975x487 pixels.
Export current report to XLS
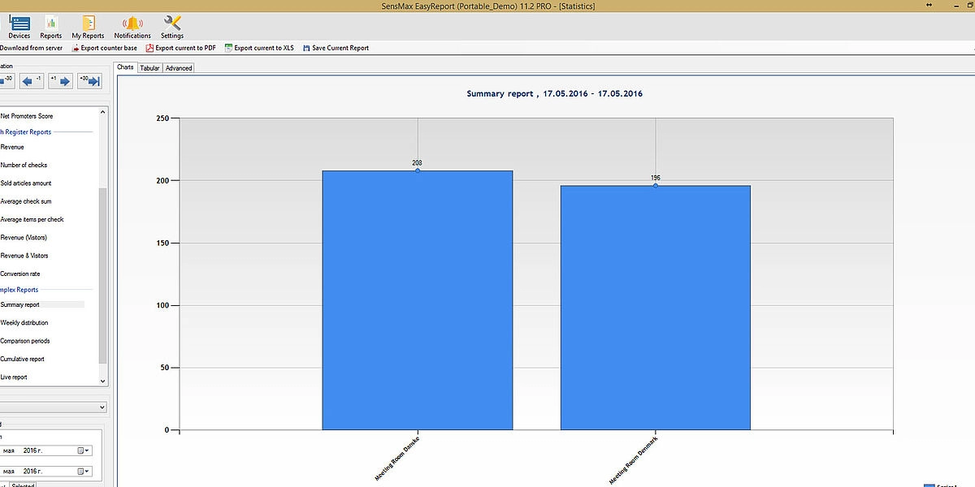pyautogui.click(x=259, y=48)
